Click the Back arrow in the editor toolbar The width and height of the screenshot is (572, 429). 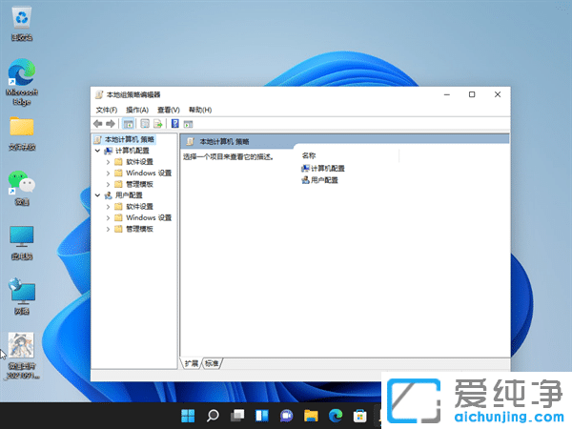(x=98, y=124)
